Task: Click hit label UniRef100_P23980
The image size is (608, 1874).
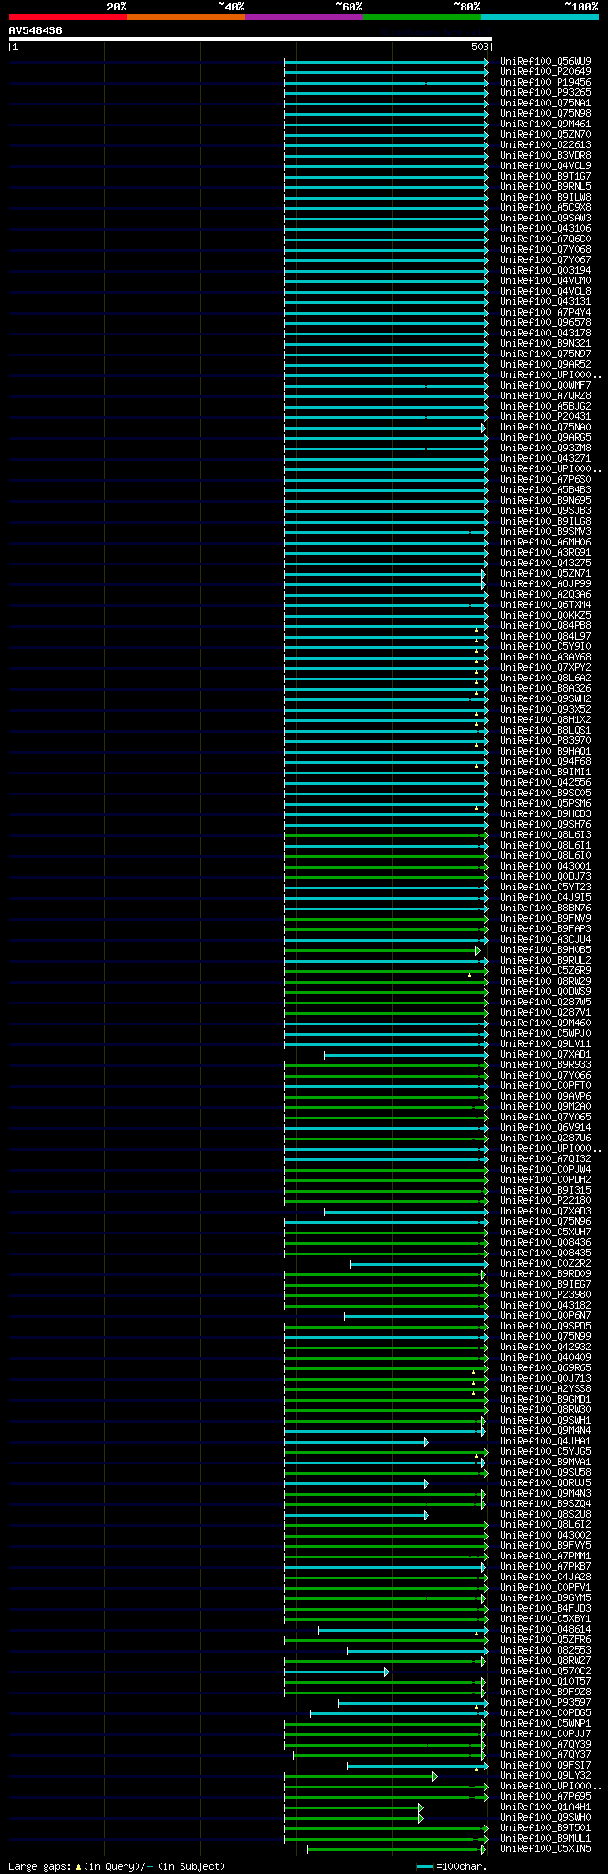Action: (545, 1294)
